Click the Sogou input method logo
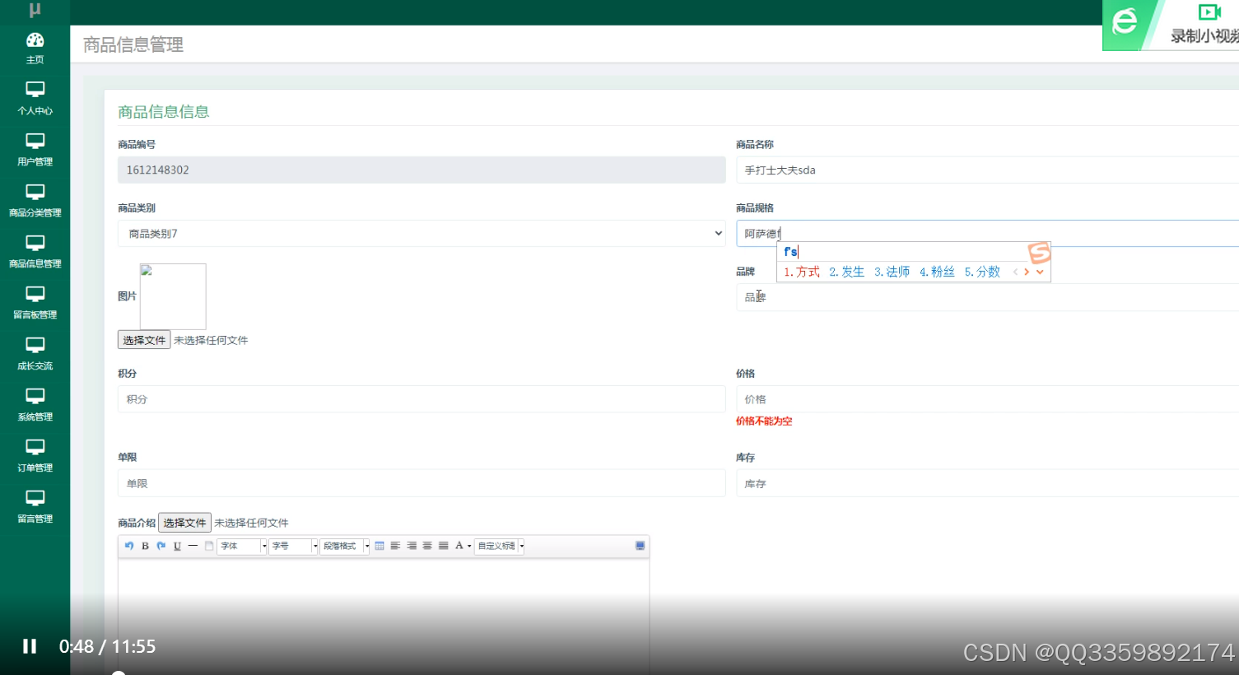This screenshot has height=675, width=1239. (x=1039, y=253)
